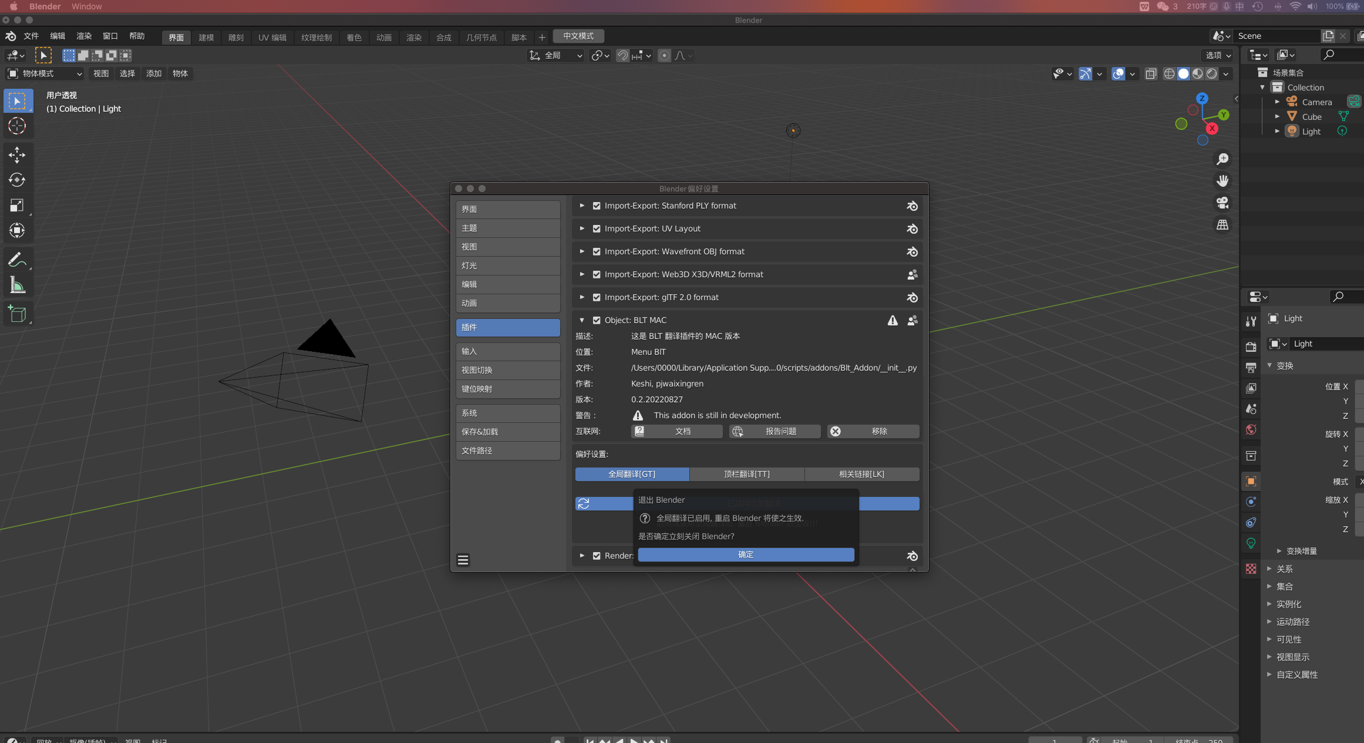Expand Import-Export: Stanford PLY format details
Screen dimensions: 1364x743
[x=582, y=206]
